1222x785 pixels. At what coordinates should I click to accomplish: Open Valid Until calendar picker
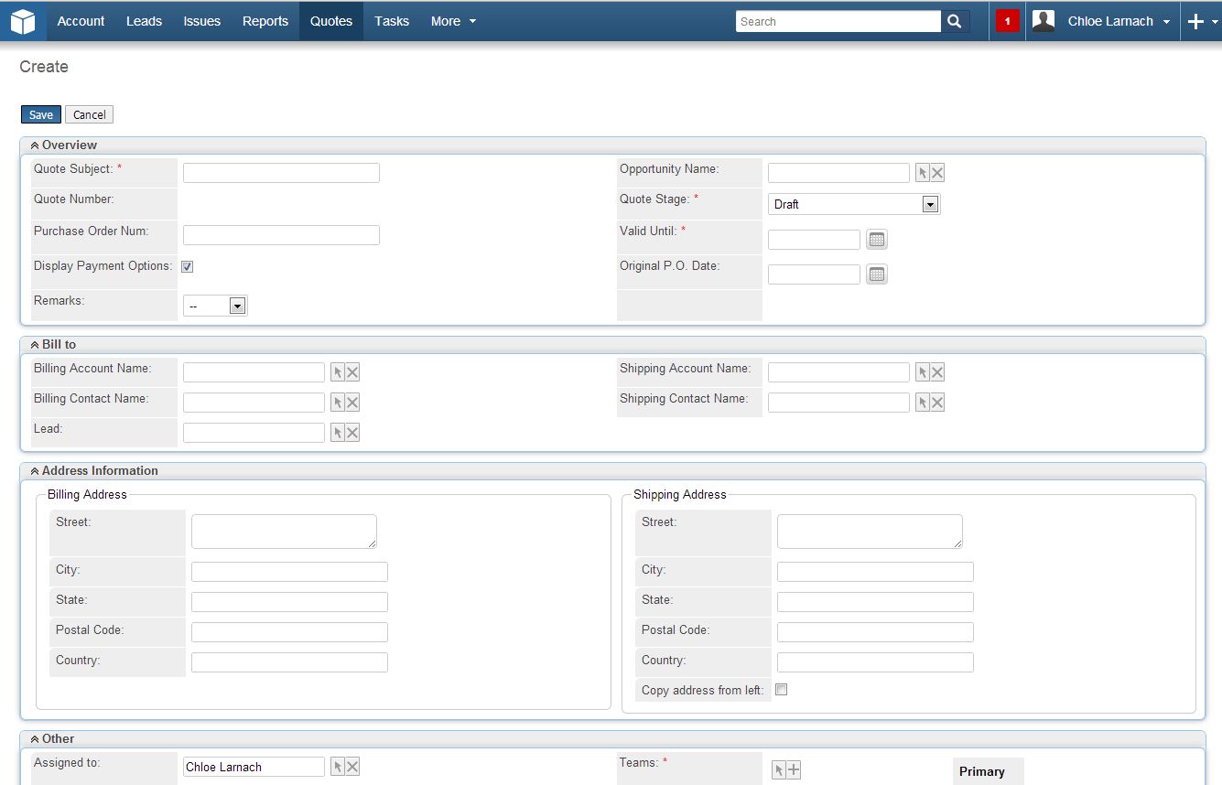[876, 240]
